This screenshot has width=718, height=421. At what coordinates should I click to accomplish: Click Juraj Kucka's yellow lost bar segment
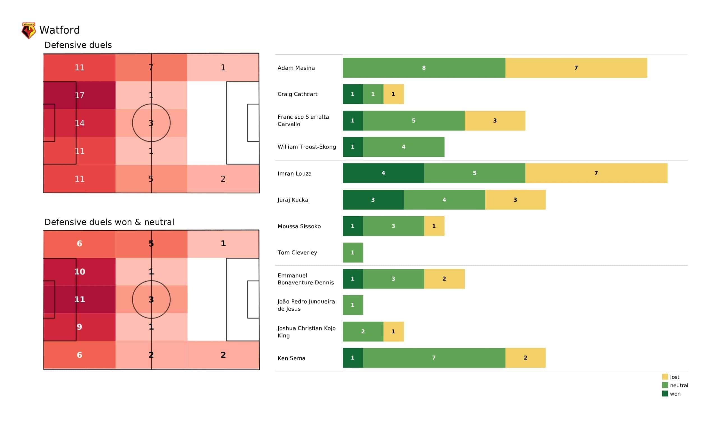515,200
